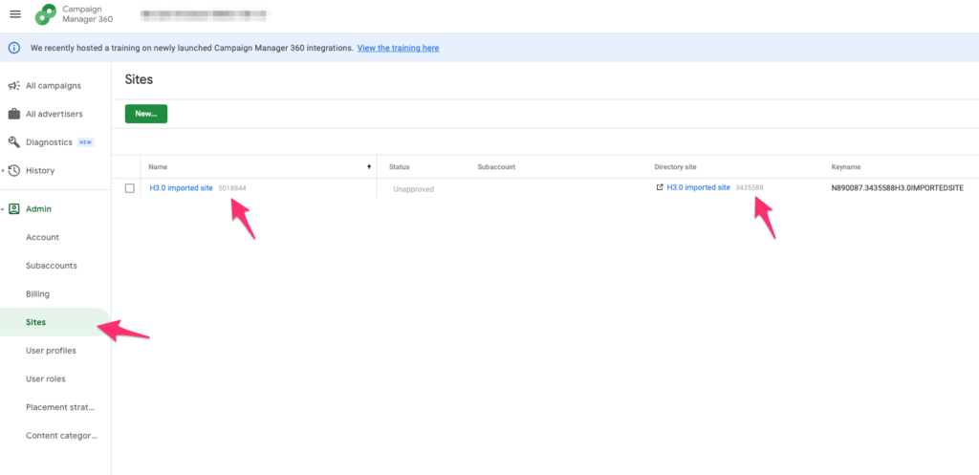Open H3.0 imported site in Name column
This screenshot has height=475, width=979.
coord(181,188)
